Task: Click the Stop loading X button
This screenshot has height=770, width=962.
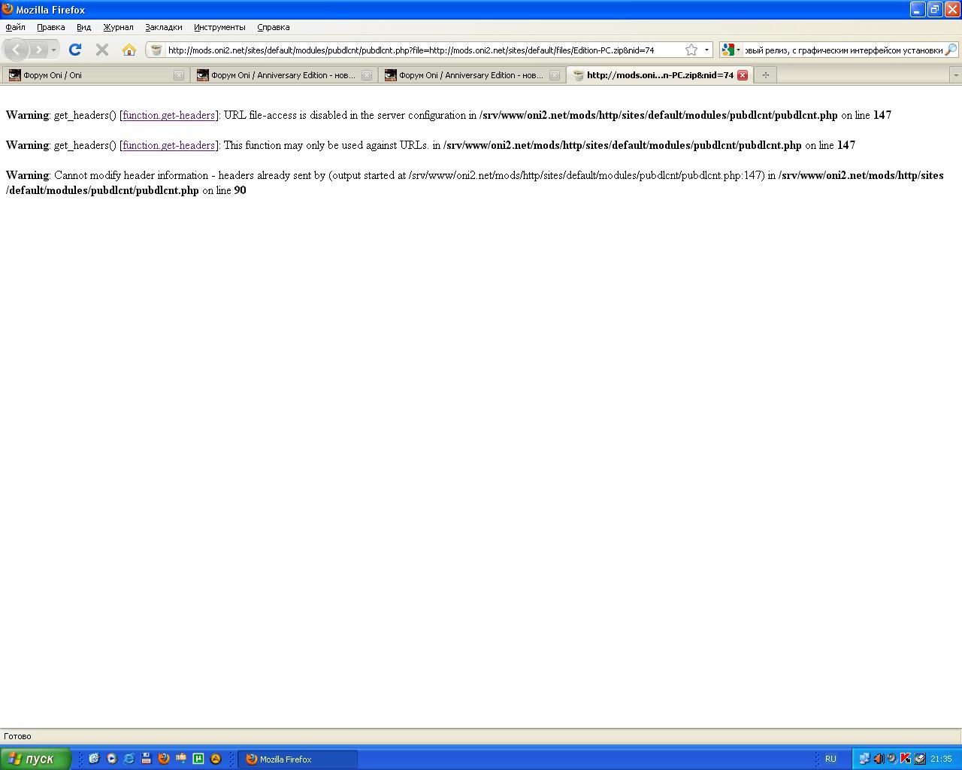Action: pos(102,50)
